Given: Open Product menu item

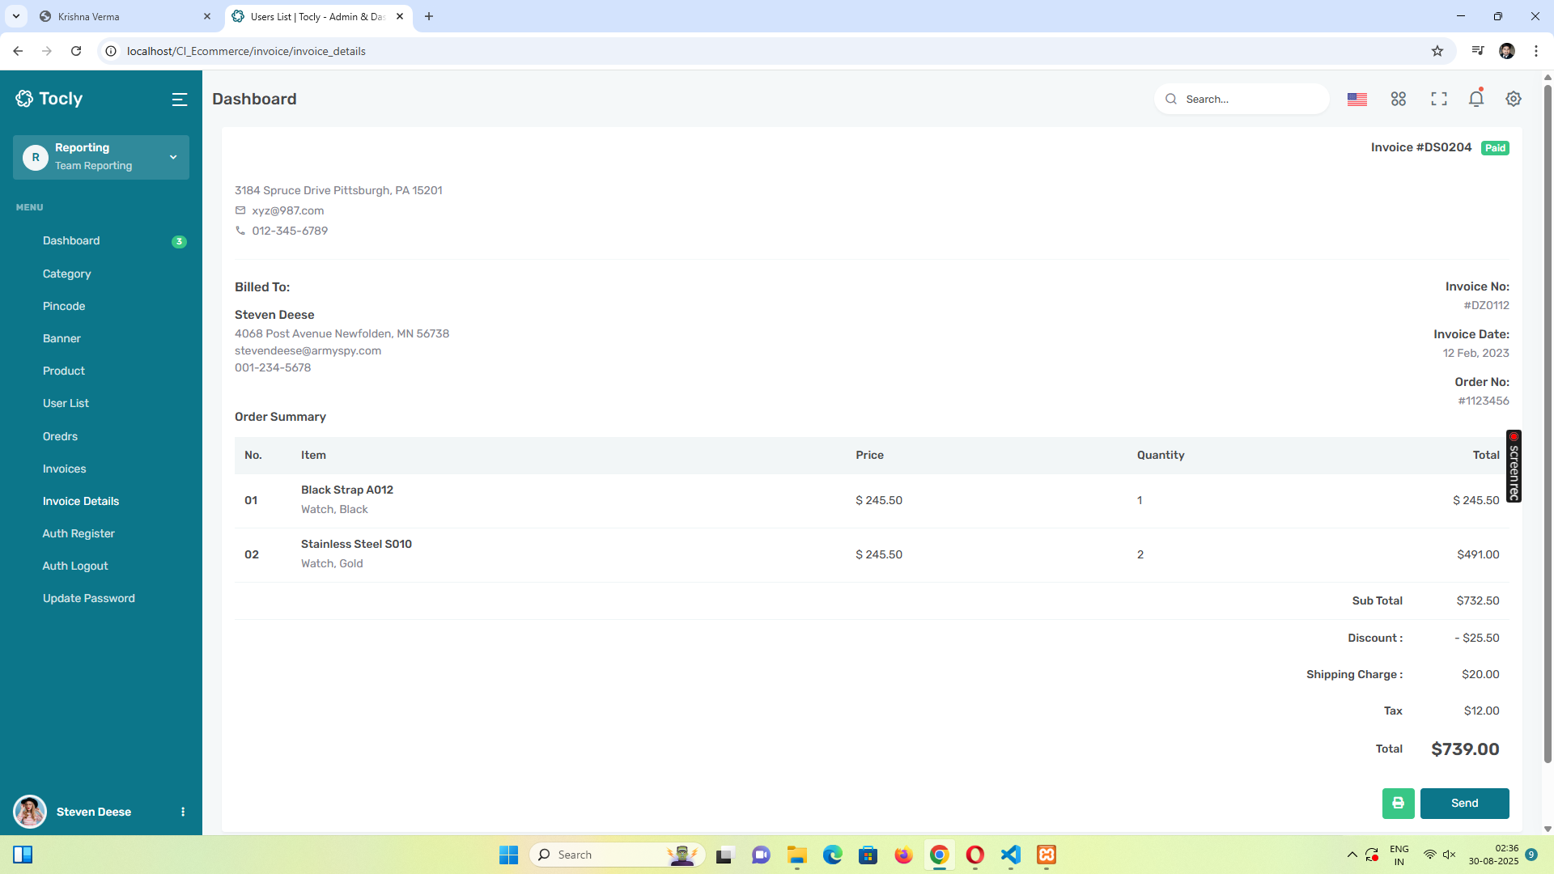Looking at the screenshot, I should point(64,371).
